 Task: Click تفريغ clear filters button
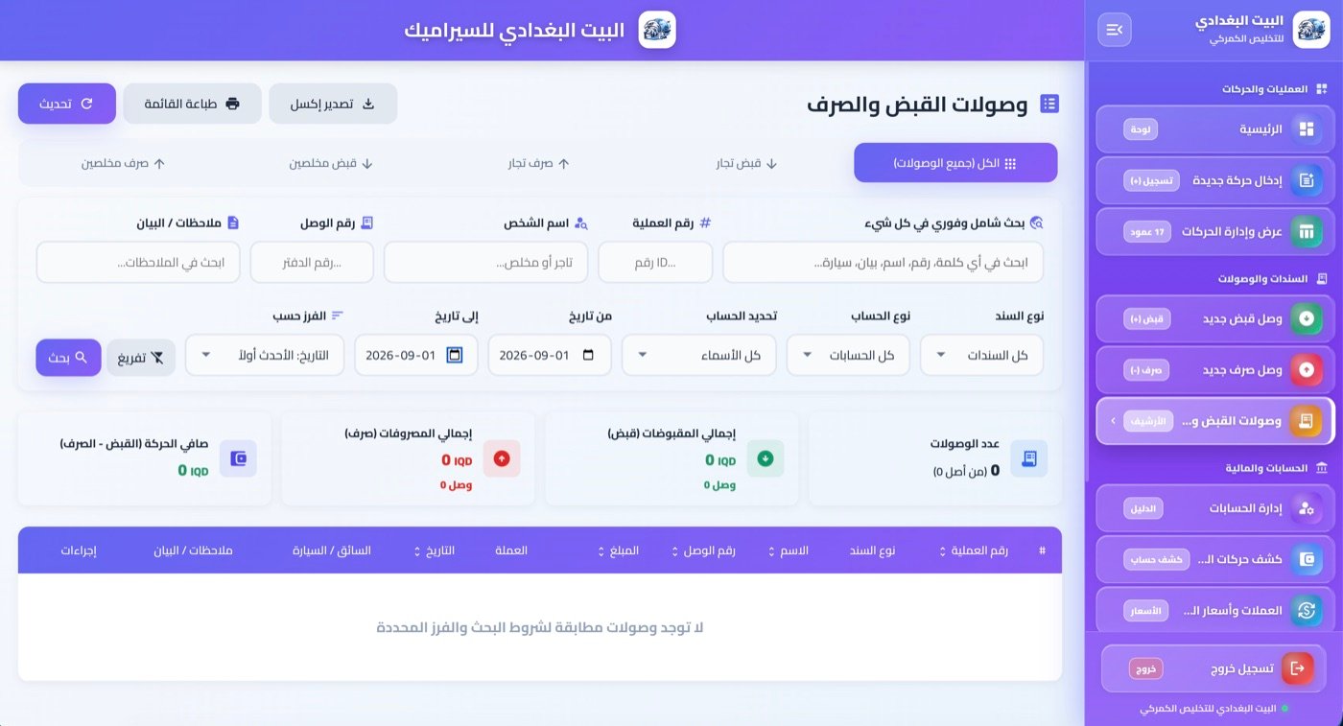(x=141, y=358)
